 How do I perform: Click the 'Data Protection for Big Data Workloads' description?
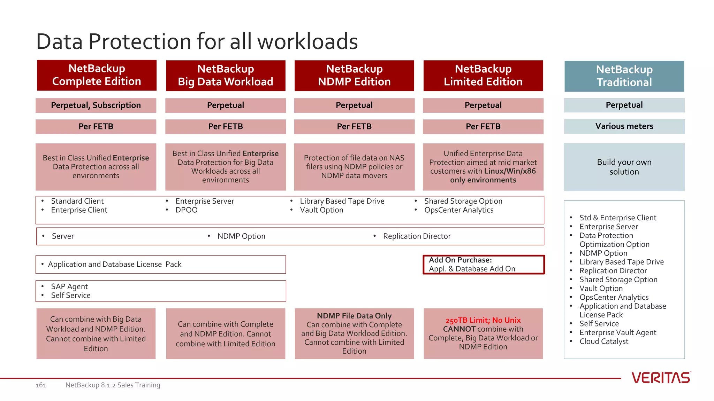tap(226, 167)
